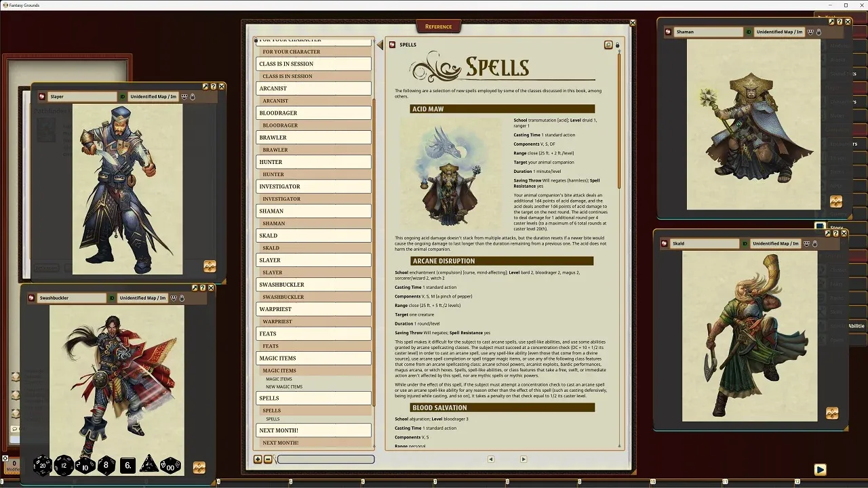Open help in the Skald window

tap(835, 233)
